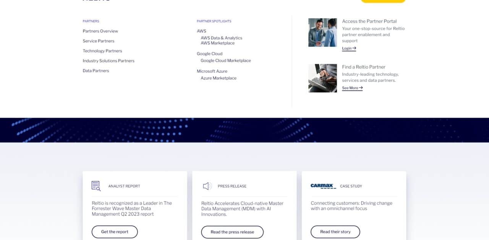The height and width of the screenshot is (240, 489).
Task: Open Microsoft Azure spotlight
Action: coord(212,71)
